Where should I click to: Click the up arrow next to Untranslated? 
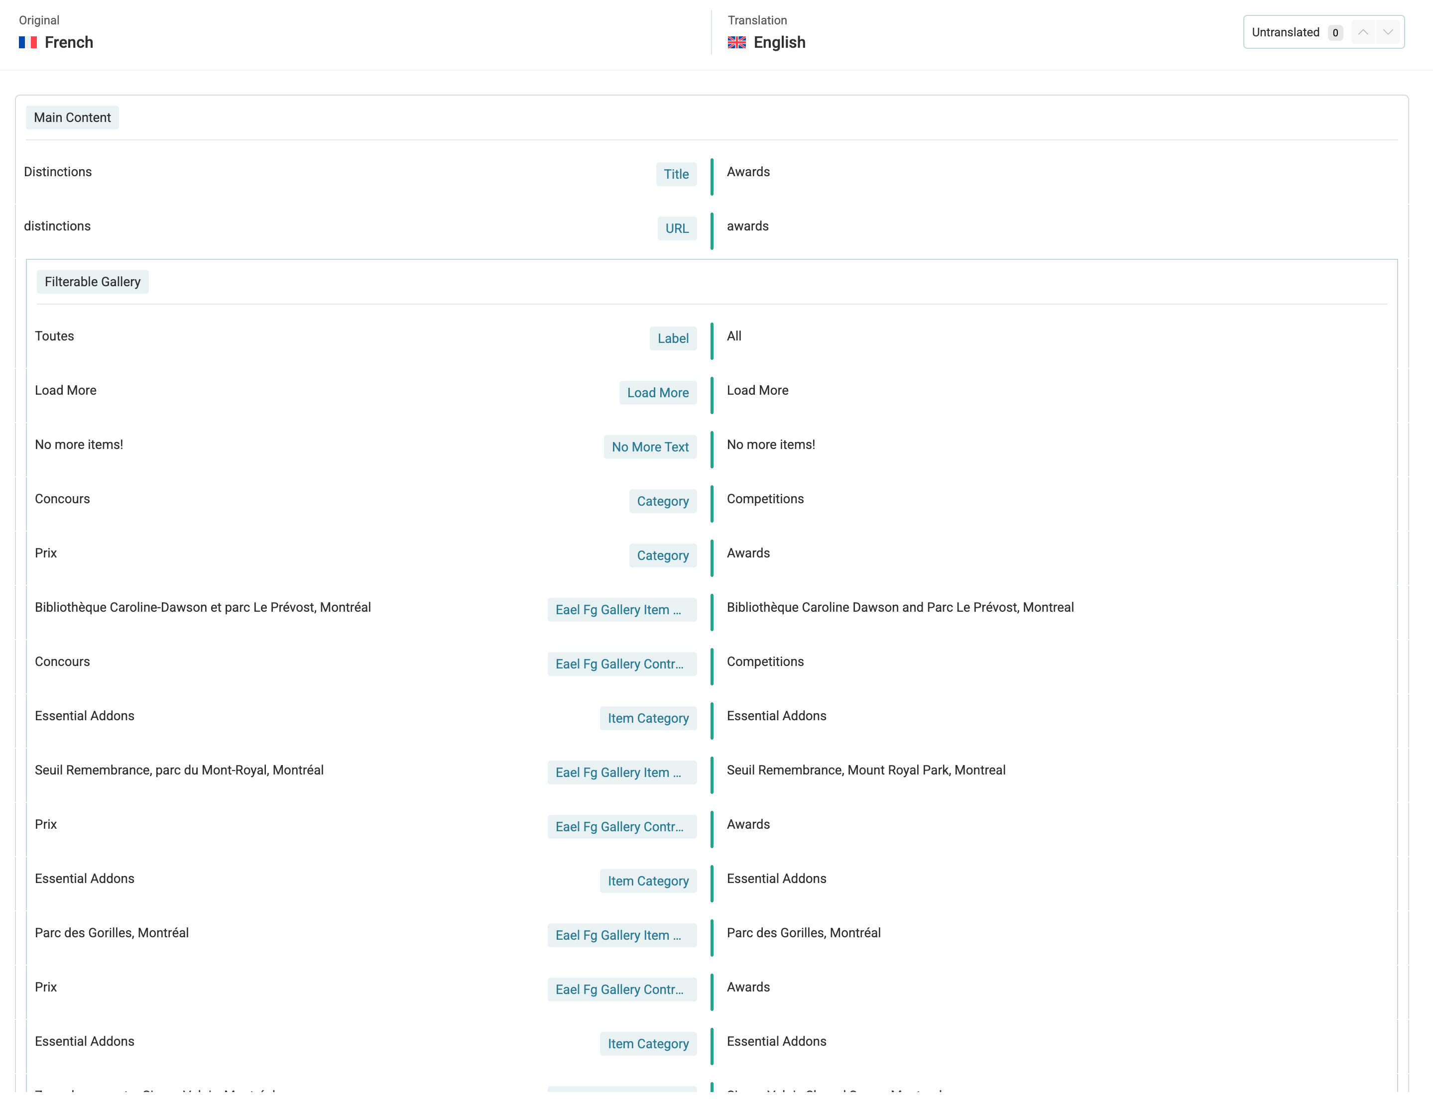[1362, 32]
